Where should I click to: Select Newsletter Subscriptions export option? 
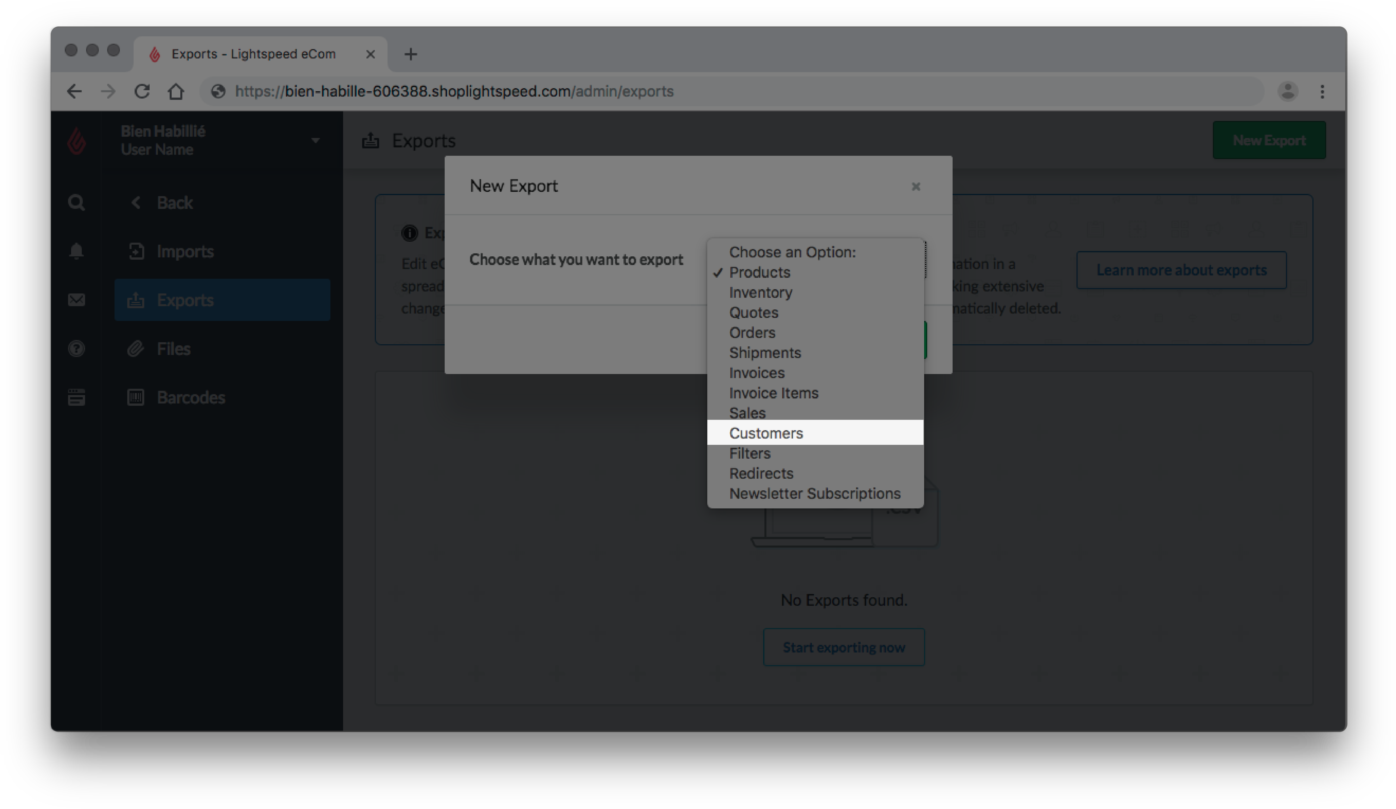point(815,494)
